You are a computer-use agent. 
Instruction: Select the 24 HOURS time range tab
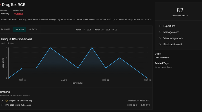coord(6,29)
